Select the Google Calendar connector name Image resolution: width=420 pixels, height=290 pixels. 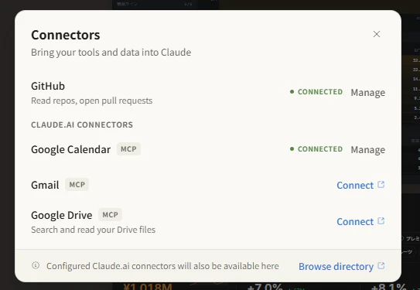coord(70,149)
